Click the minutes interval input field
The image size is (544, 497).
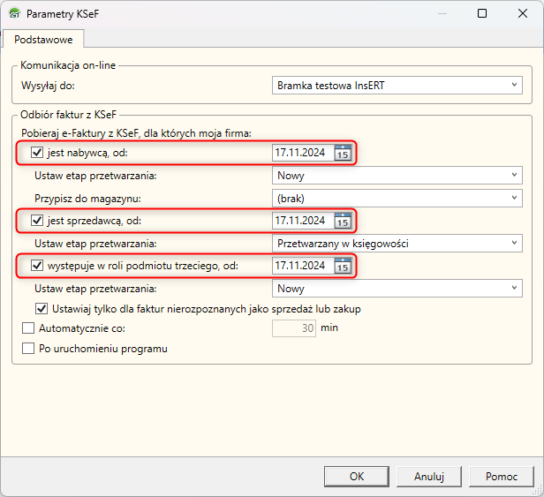coord(295,328)
